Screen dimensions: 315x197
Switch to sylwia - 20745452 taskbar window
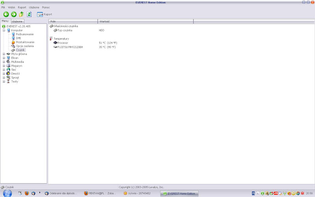(137, 193)
